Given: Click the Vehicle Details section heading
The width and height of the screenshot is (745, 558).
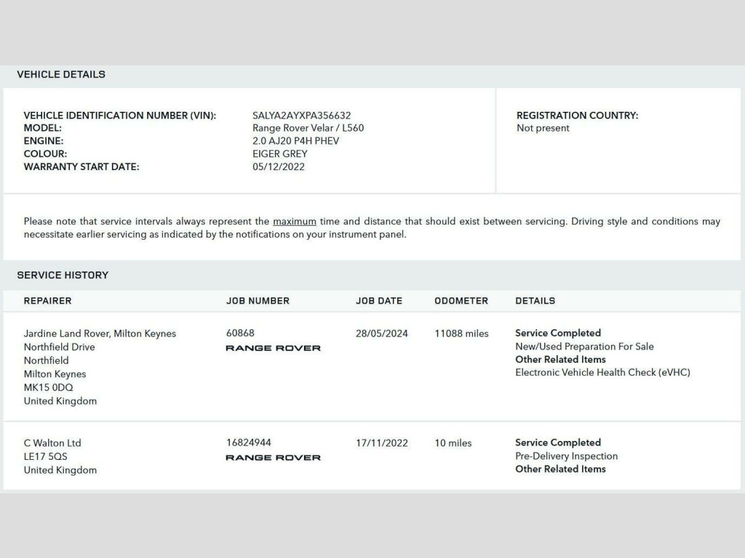Looking at the screenshot, I should [61, 74].
